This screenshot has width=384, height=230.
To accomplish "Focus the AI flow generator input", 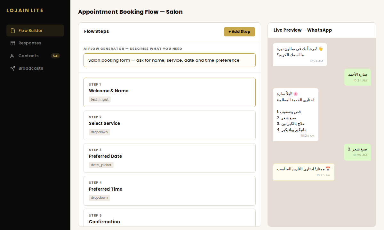I will pyautogui.click(x=169, y=60).
